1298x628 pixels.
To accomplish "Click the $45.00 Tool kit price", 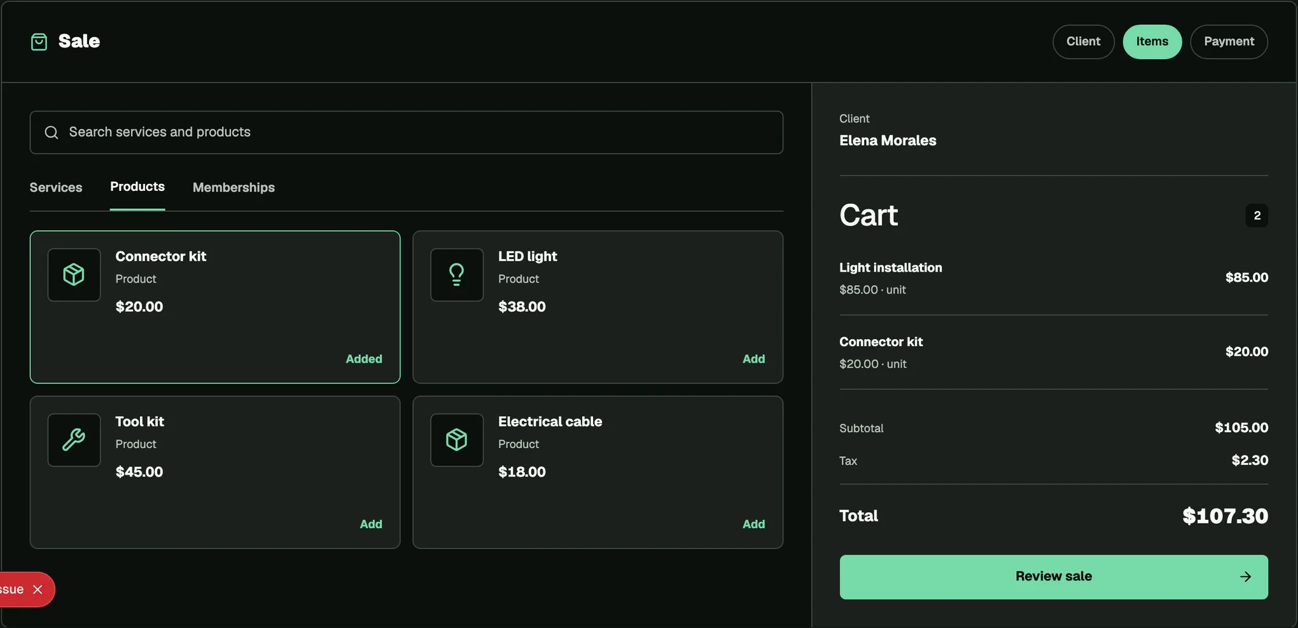I will pos(139,472).
